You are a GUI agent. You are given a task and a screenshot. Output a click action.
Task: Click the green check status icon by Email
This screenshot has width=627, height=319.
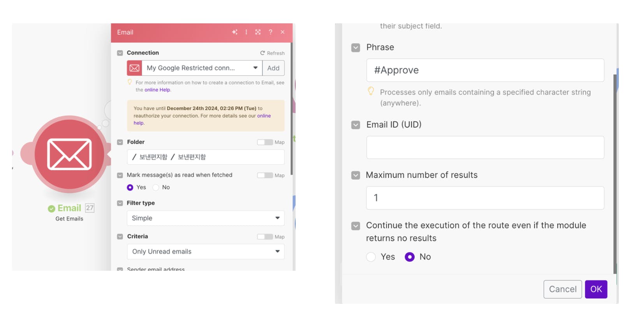[x=51, y=209]
